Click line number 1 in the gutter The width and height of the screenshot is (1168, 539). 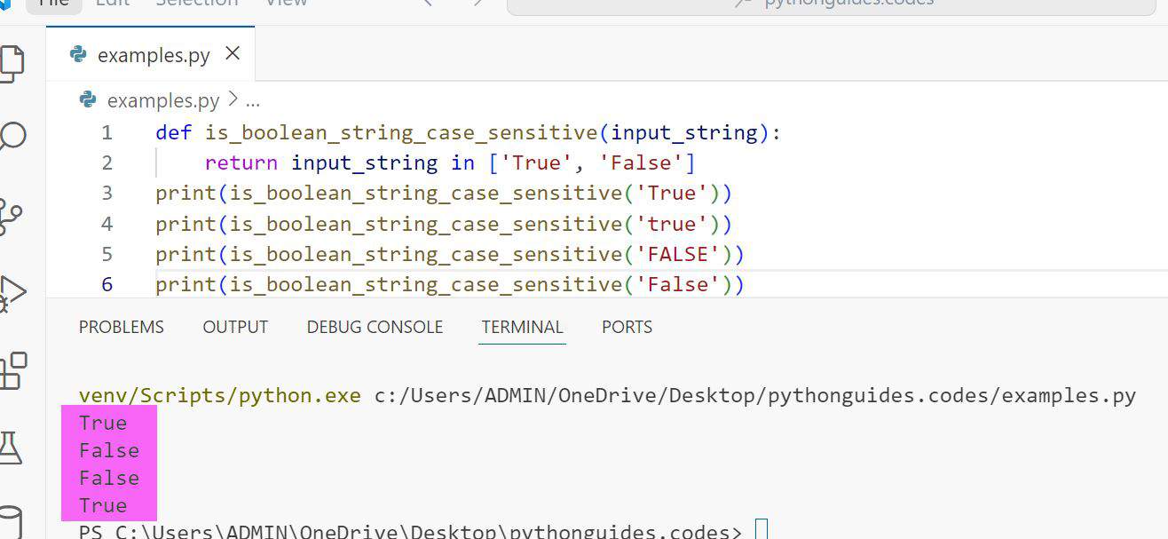(107, 133)
